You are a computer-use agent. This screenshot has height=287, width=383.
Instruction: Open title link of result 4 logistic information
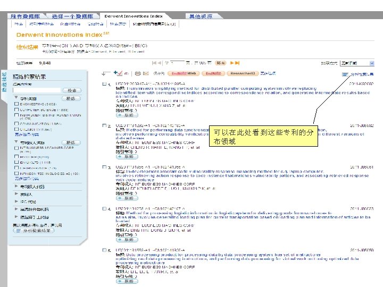[243, 217]
